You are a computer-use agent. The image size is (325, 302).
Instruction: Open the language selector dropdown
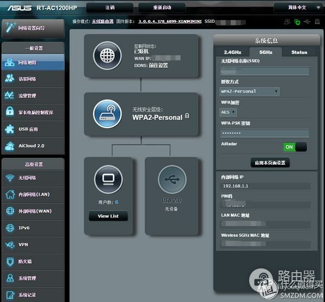click(298, 8)
